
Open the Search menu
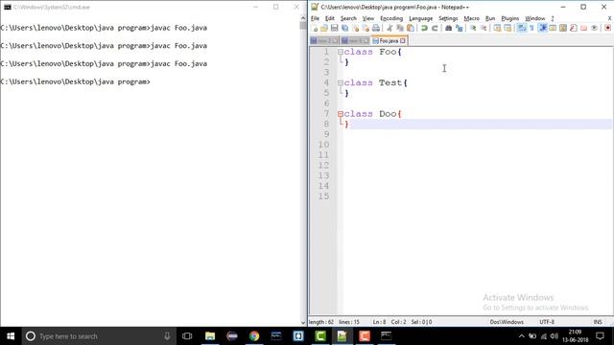click(x=348, y=18)
